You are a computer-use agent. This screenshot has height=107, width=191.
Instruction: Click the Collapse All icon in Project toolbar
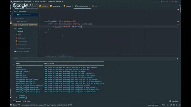pos(30,5)
